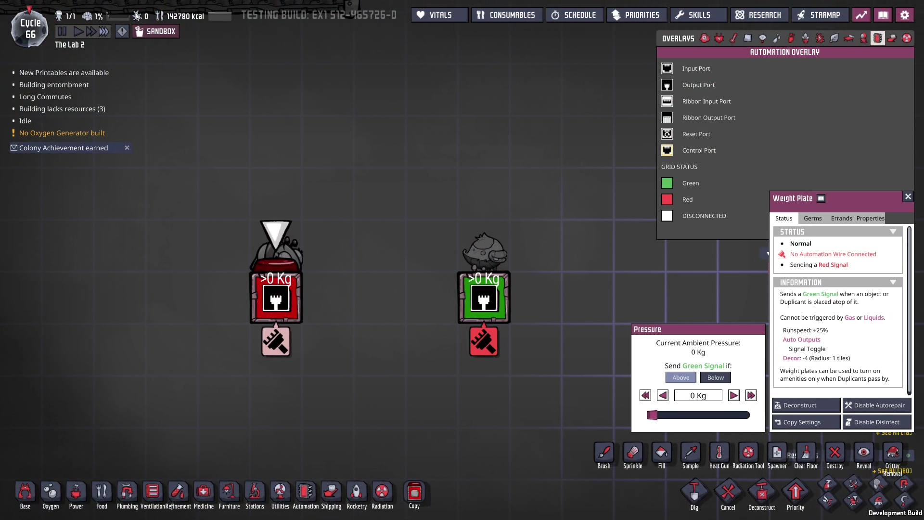Pause the game
The image size is (924, 520).
pos(62,32)
